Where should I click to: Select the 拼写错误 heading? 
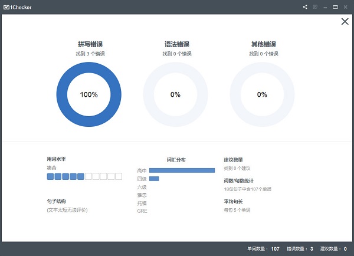pos(90,44)
